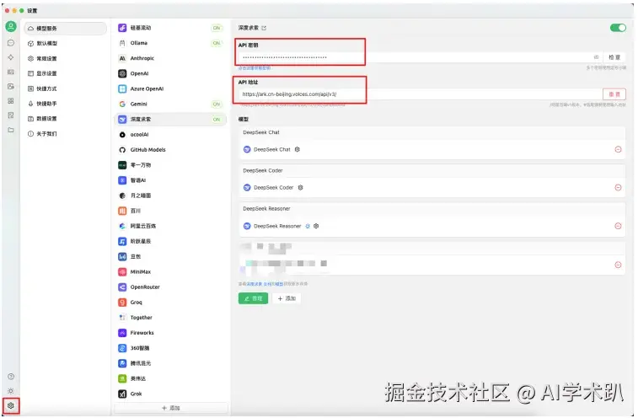Click the API address input field
The image size is (638, 418).
pos(419,94)
